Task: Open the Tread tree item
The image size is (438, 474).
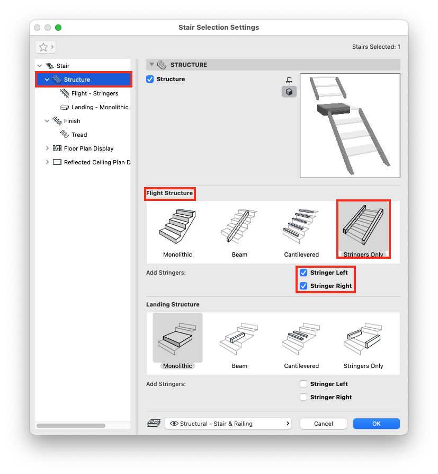Action: pyautogui.click(x=79, y=135)
